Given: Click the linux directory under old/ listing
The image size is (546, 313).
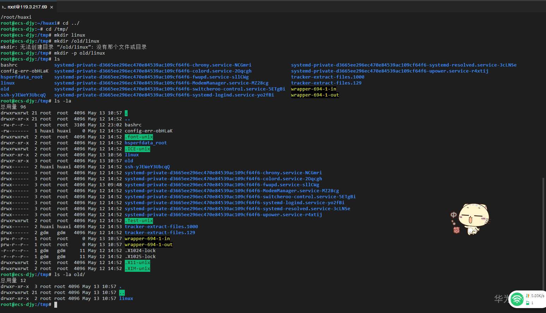Looking at the screenshot, I should (x=126, y=299).
